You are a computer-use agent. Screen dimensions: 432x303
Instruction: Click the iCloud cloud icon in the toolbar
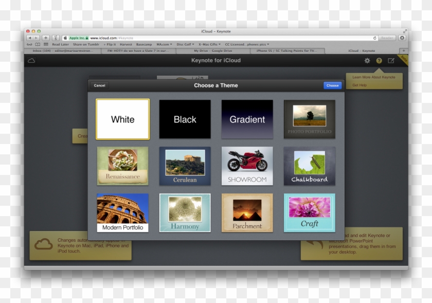click(31, 60)
